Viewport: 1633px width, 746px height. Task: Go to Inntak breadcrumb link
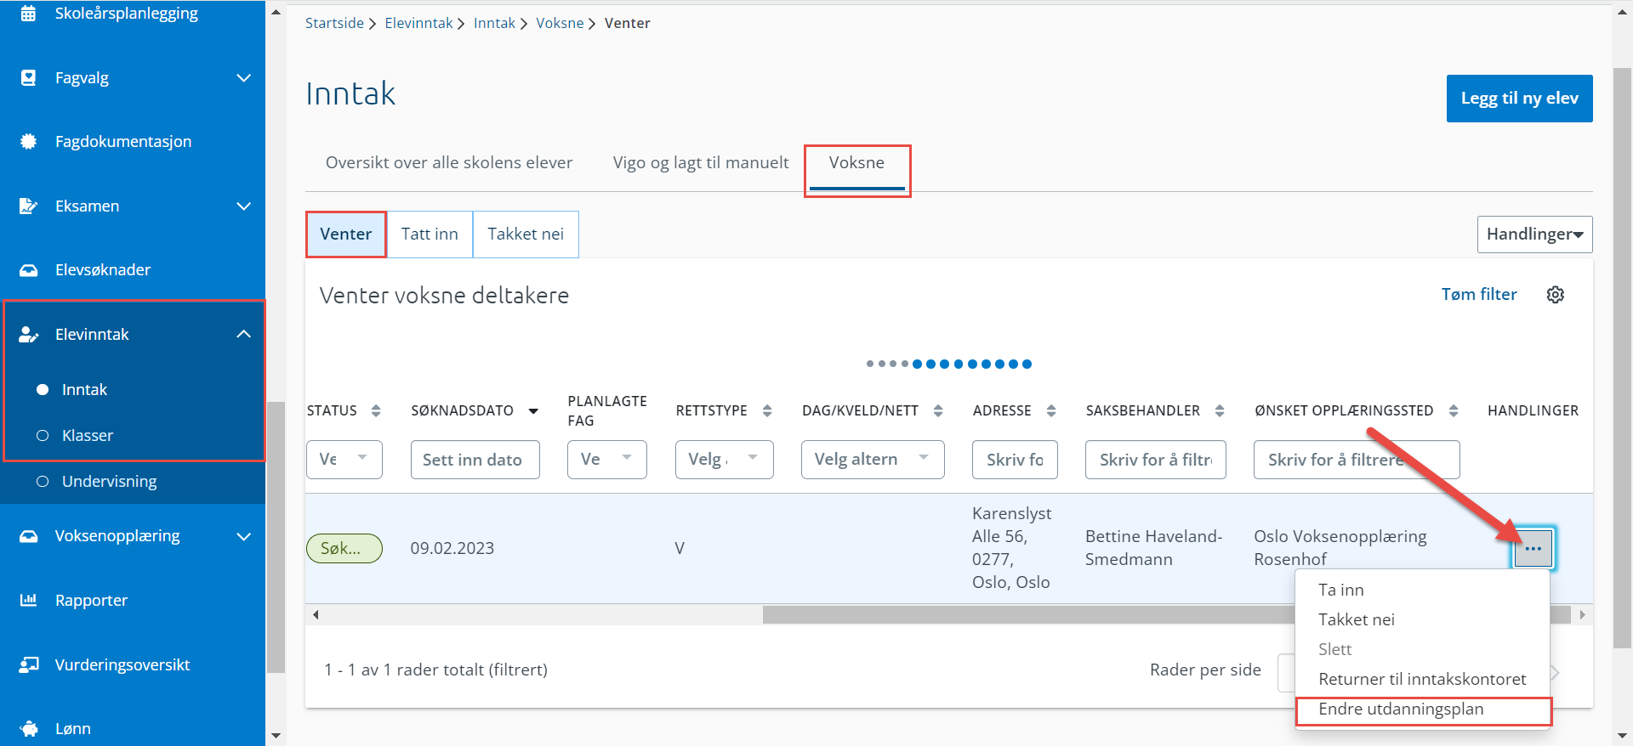click(494, 23)
